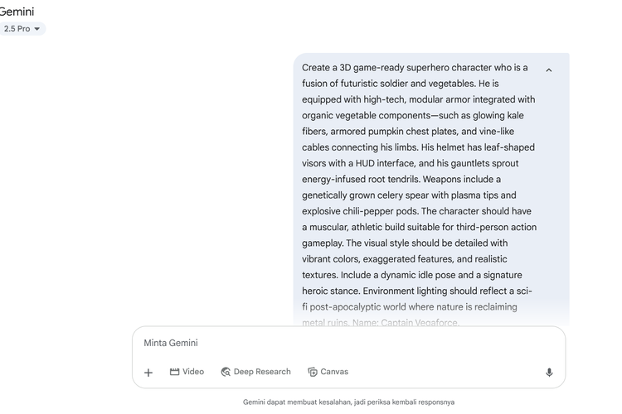This screenshot has height=414, width=622.
Task: Select the Video tool label
Action: [193, 372]
